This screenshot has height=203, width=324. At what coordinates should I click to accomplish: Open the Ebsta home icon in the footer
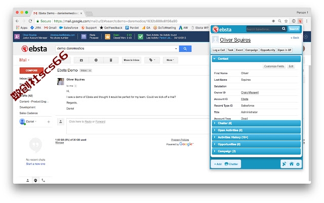tap(292, 164)
